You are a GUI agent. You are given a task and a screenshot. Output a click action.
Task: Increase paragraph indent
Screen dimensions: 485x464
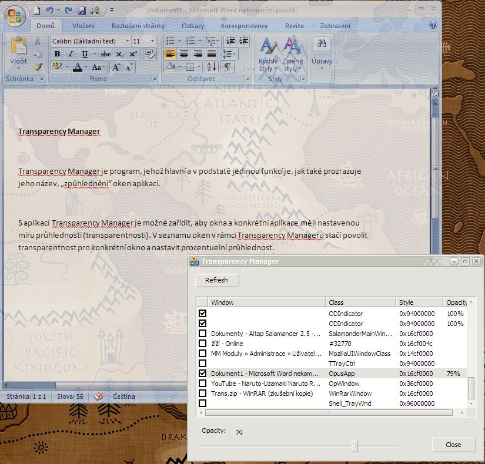click(x=244, y=41)
